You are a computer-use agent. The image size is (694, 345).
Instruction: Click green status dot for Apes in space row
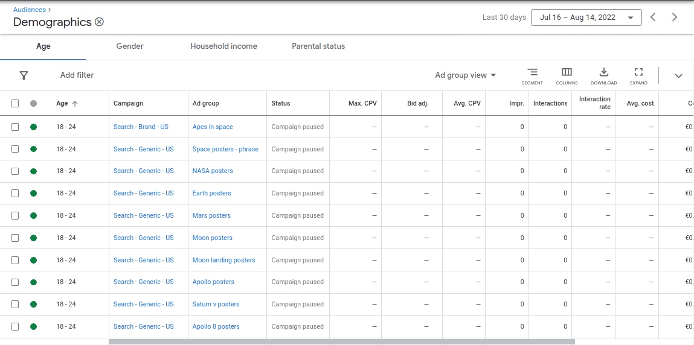tap(34, 127)
